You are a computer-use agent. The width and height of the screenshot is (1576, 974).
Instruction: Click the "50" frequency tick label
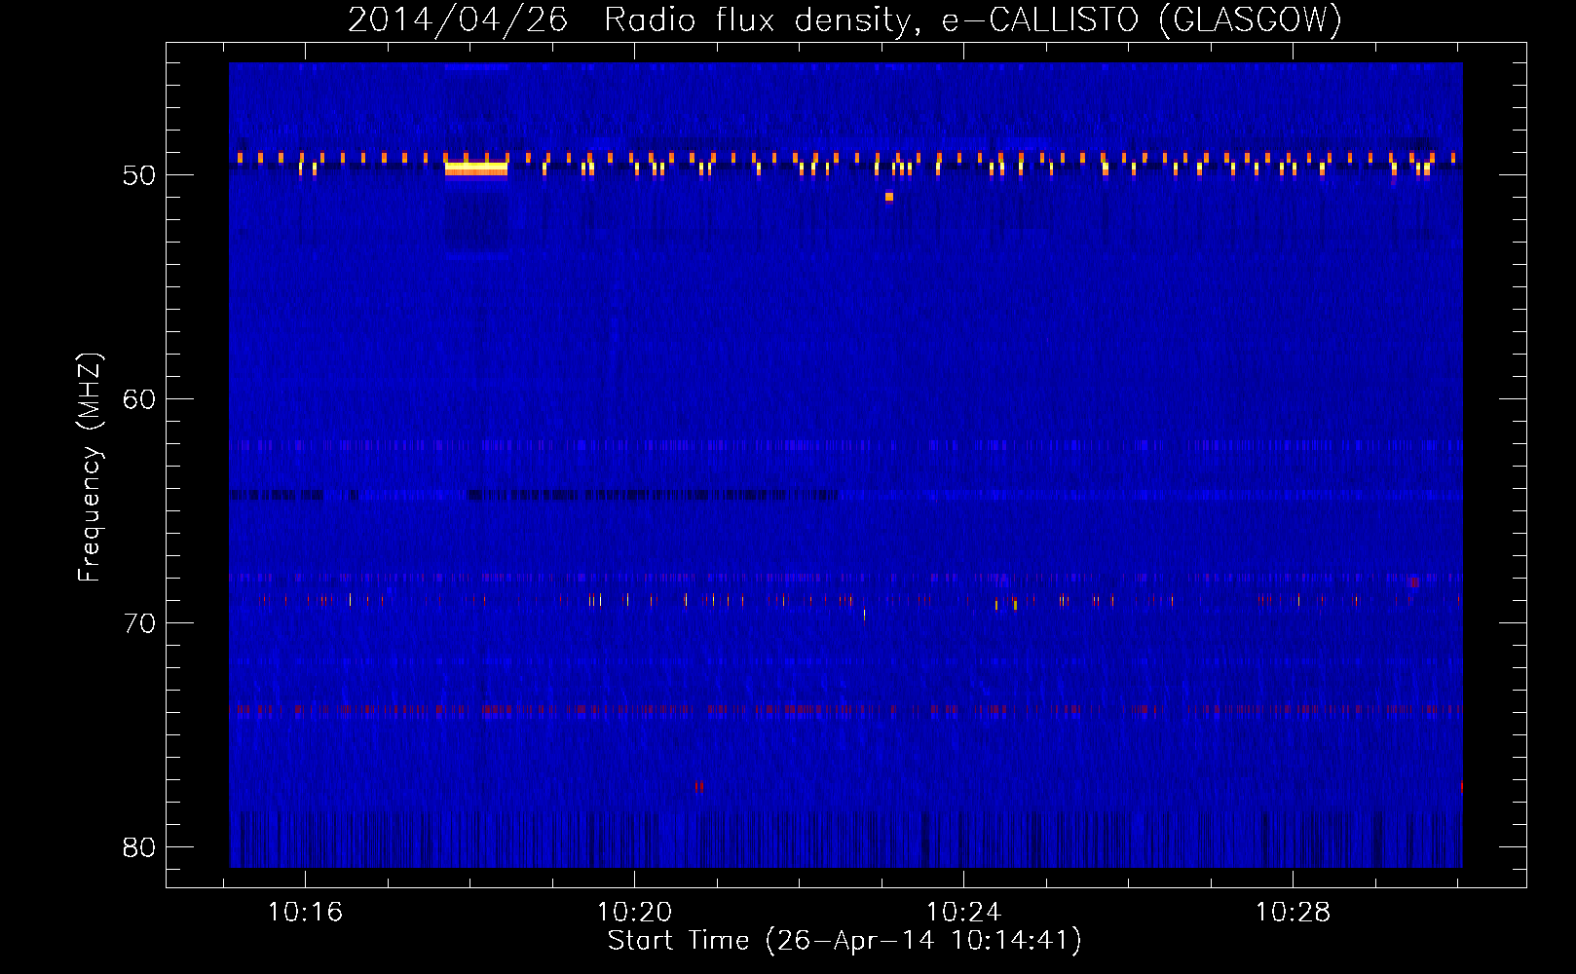click(x=139, y=175)
